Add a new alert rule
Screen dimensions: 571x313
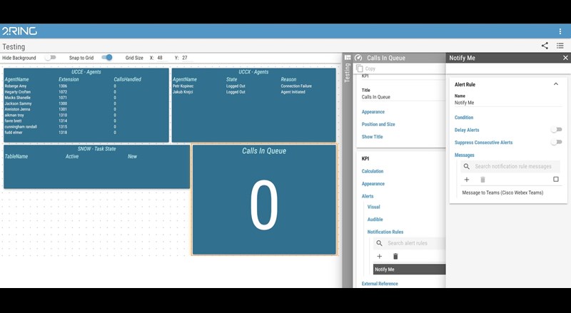click(379, 256)
